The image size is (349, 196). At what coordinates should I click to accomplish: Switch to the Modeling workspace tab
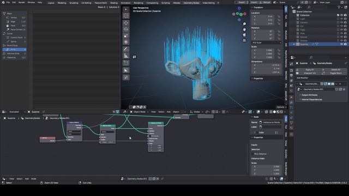pos(62,3)
